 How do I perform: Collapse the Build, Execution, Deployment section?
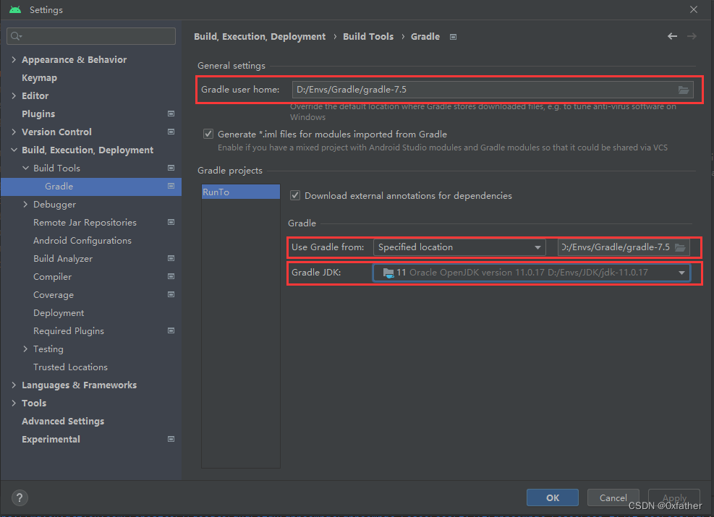pyautogui.click(x=14, y=150)
